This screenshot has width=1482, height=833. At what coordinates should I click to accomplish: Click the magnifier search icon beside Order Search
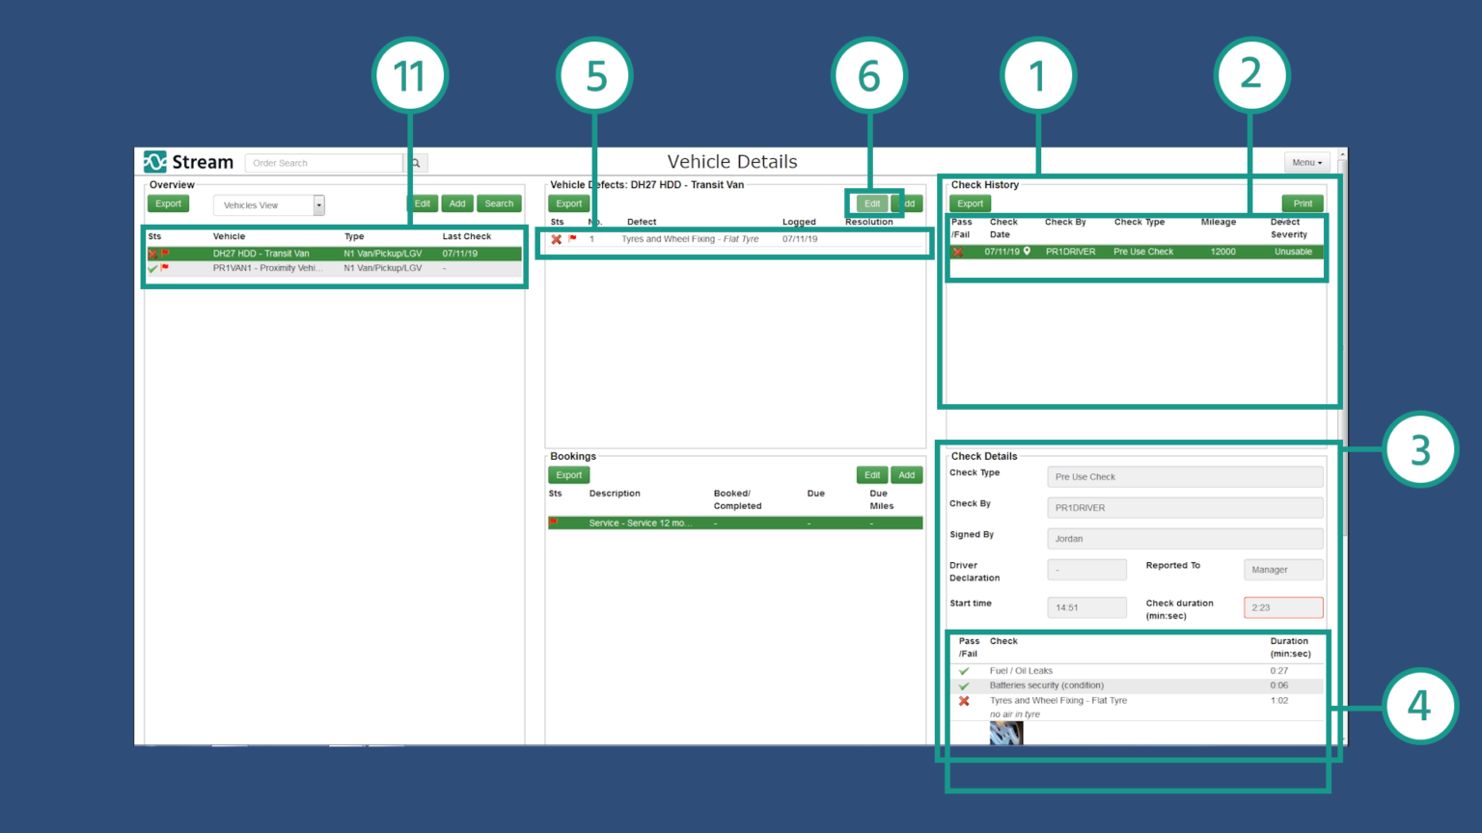coord(415,162)
